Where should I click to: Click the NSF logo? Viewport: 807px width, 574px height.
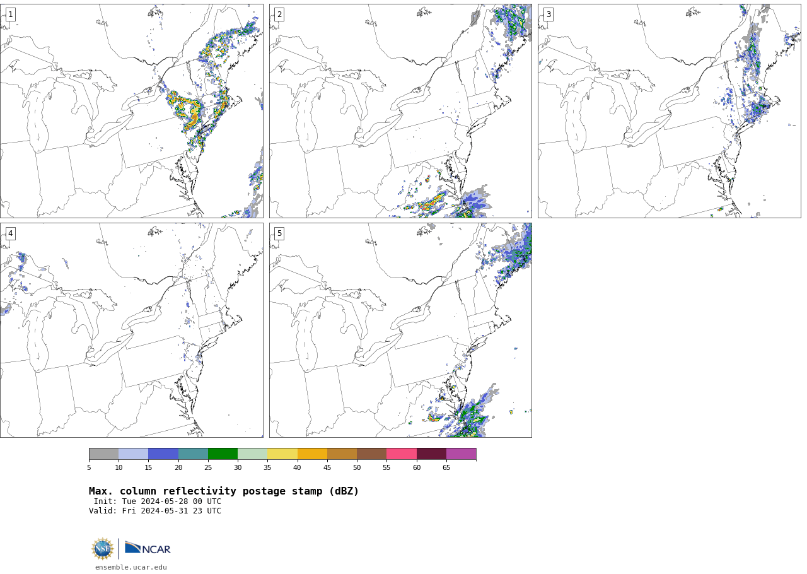pyautogui.click(x=102, y=549)
